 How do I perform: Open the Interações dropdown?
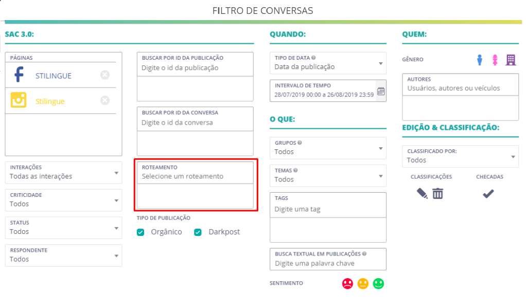(63, 173)
